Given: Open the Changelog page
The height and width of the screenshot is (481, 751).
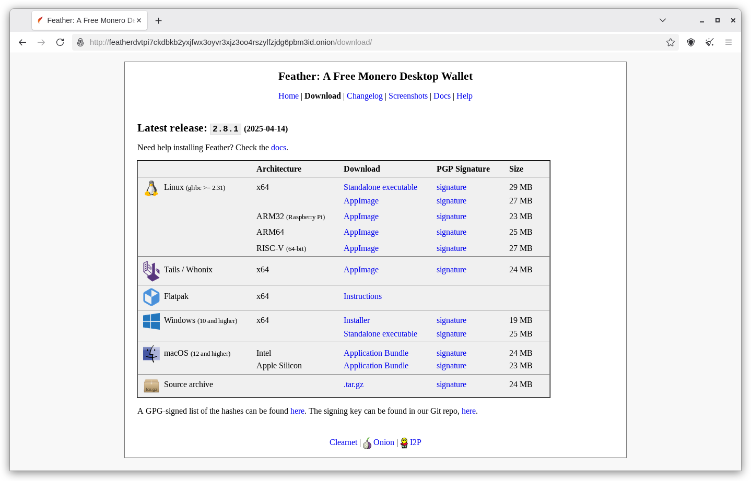Looking at the screenshot, I should click(x=365, y=96).
